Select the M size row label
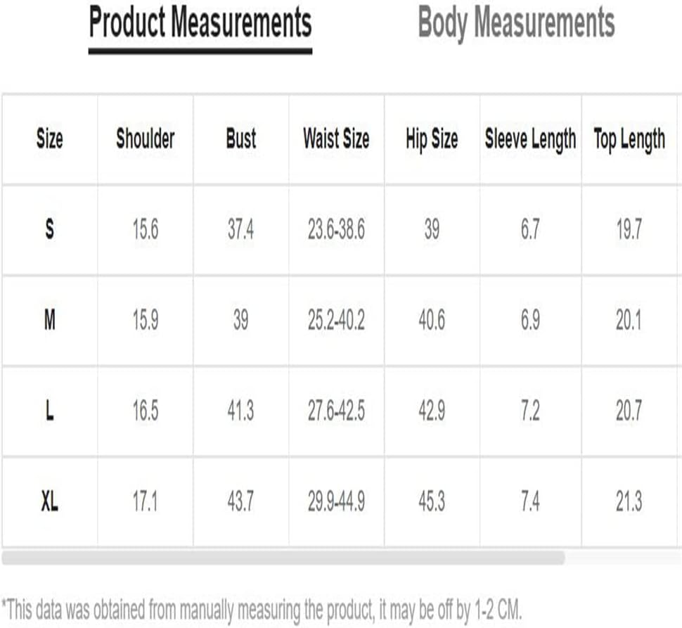682x628 pixels. pyautogui.click(x=50, y=320)
